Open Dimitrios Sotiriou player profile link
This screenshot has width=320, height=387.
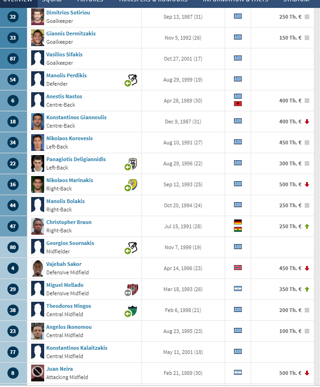click(68, 13)
